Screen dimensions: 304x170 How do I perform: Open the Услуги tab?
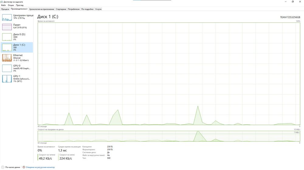coord(98,9)
